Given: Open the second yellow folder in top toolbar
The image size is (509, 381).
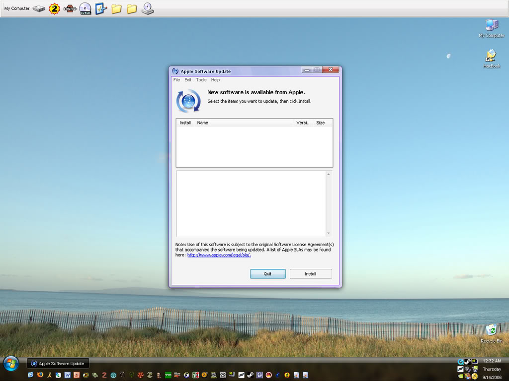Looking at the screenshot, I should pyautogui.click(x=132, y=9).
